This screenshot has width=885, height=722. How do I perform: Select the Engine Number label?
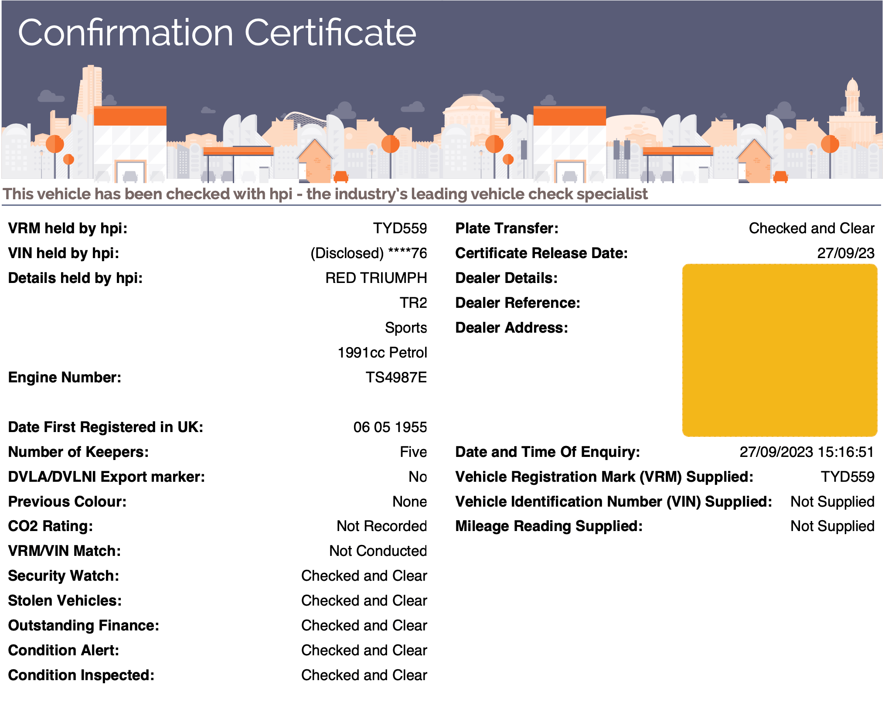click(x=65, y=377)
